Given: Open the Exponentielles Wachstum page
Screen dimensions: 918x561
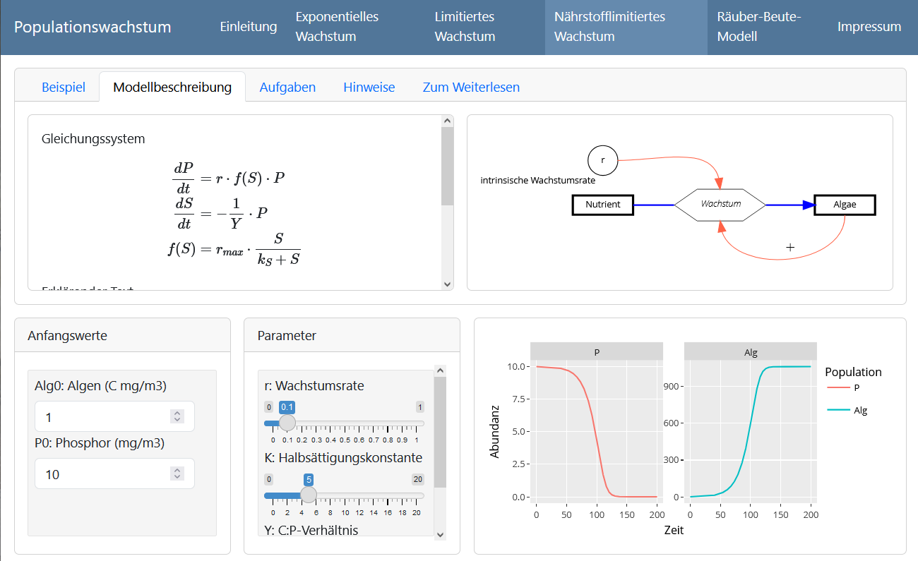Looking at the screenshot, I should coord(337,27).
